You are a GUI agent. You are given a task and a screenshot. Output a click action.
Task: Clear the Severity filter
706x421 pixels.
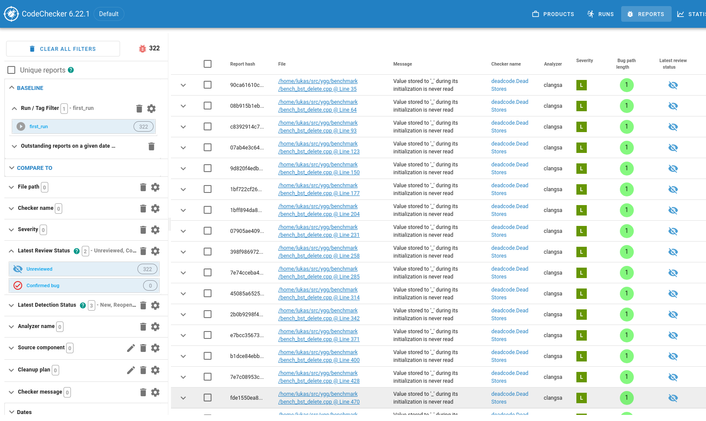click(143, 230)
